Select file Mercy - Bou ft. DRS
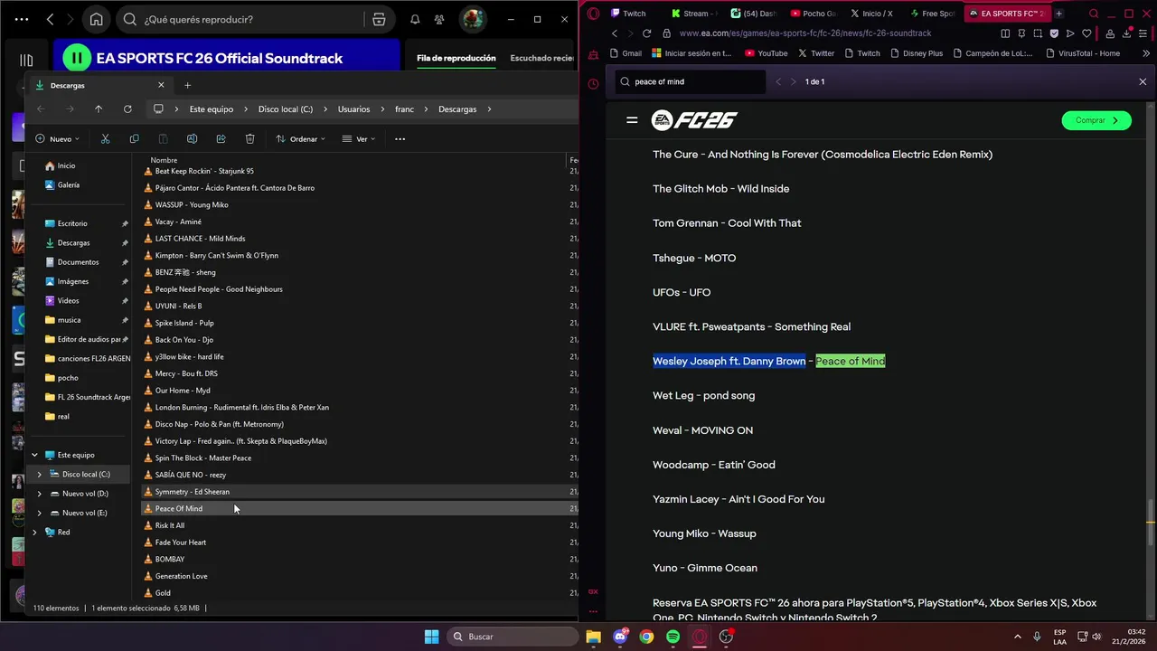This screenshot has width=1157, height=651. point(359,373)
